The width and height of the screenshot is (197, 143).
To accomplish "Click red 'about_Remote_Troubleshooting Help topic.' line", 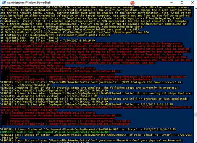I will point(32,66).
